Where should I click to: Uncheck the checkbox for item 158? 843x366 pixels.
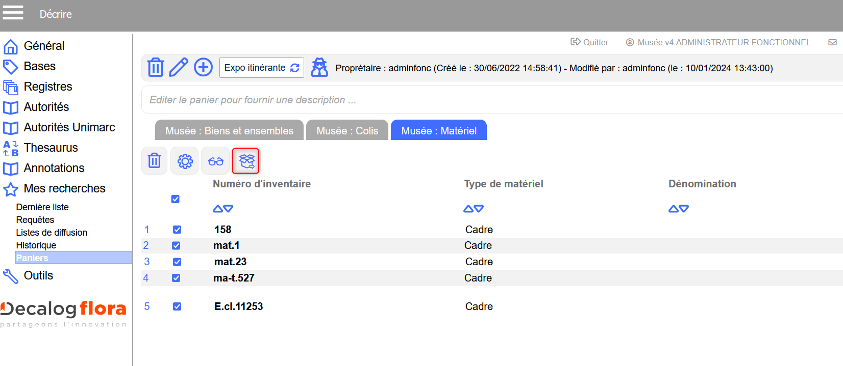coord(177,230)
